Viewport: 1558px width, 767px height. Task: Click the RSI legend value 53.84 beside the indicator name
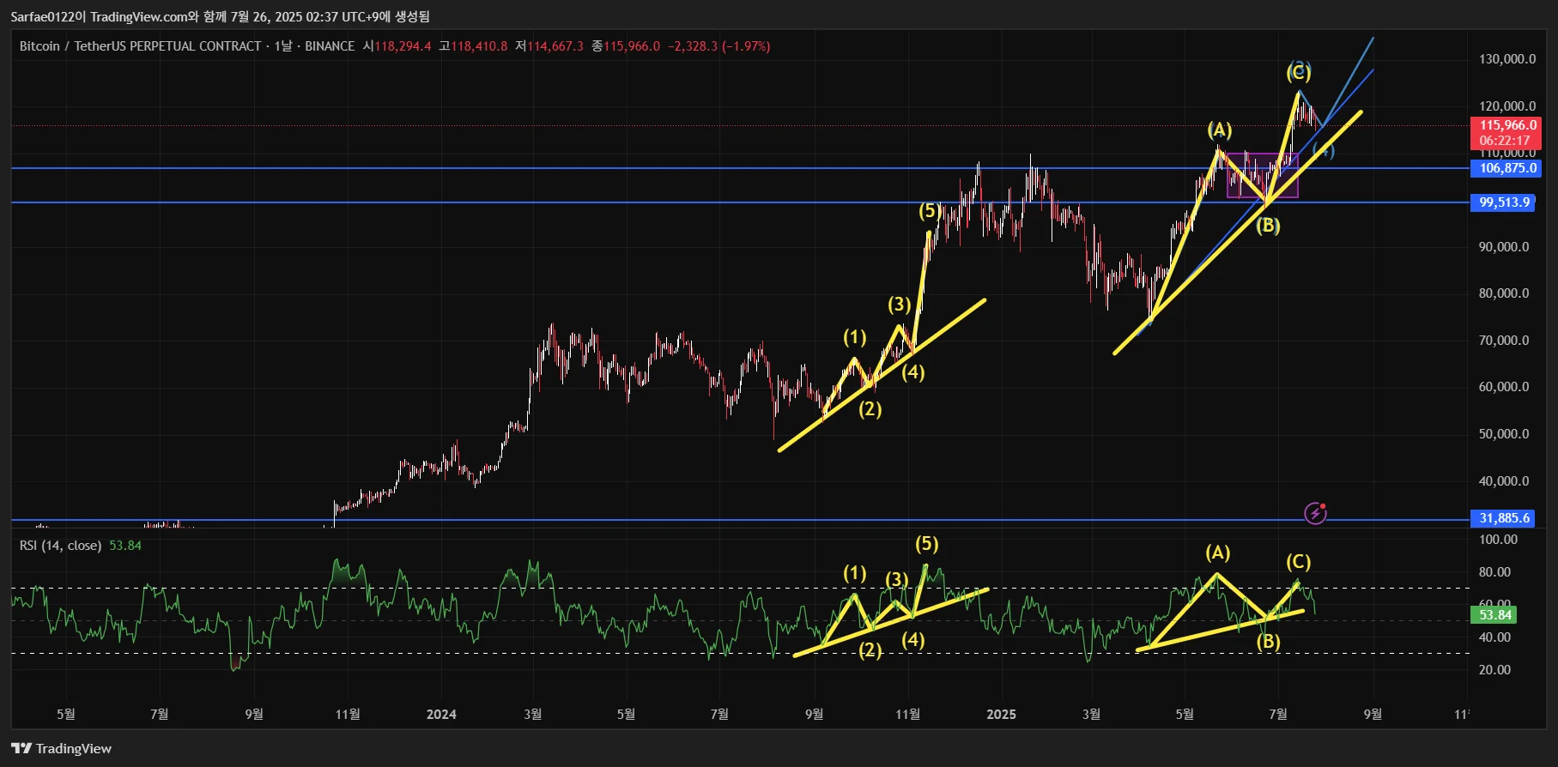point(125,546)
